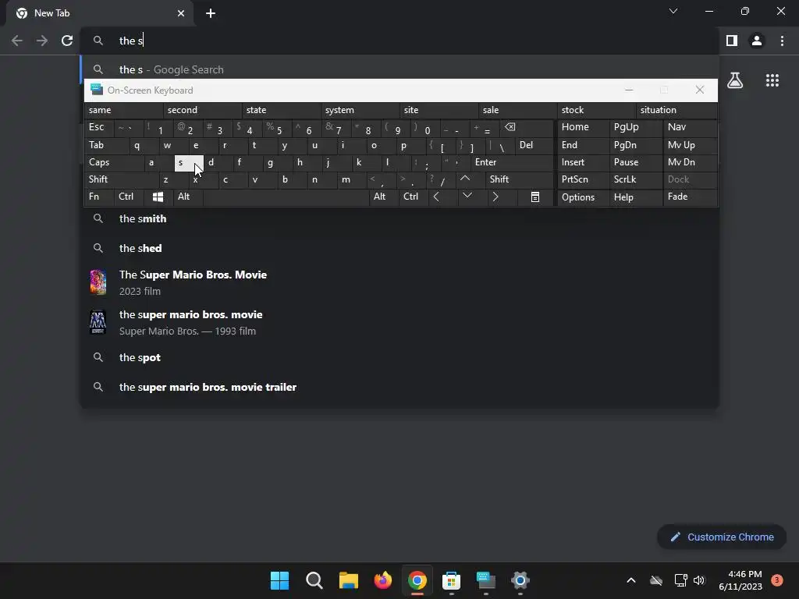The width and height of the screenshot is (799, 599).
Task: Click the cloud sync icon in system tray
Action: pos(656,580)
